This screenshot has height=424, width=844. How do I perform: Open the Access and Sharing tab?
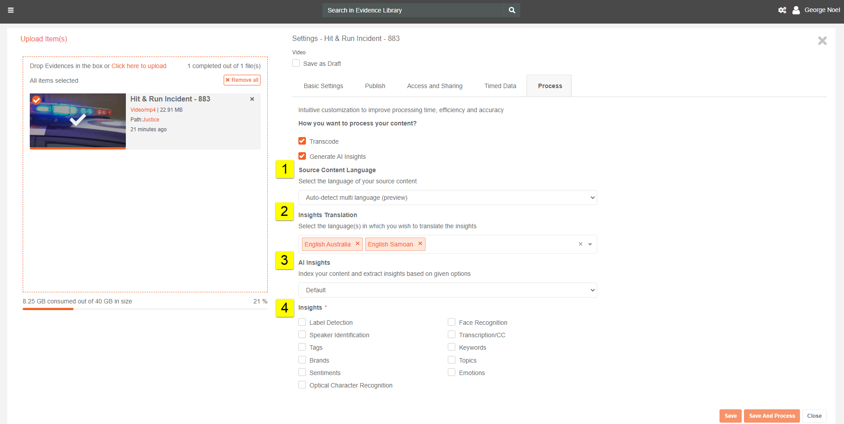[x=434, y=86]
